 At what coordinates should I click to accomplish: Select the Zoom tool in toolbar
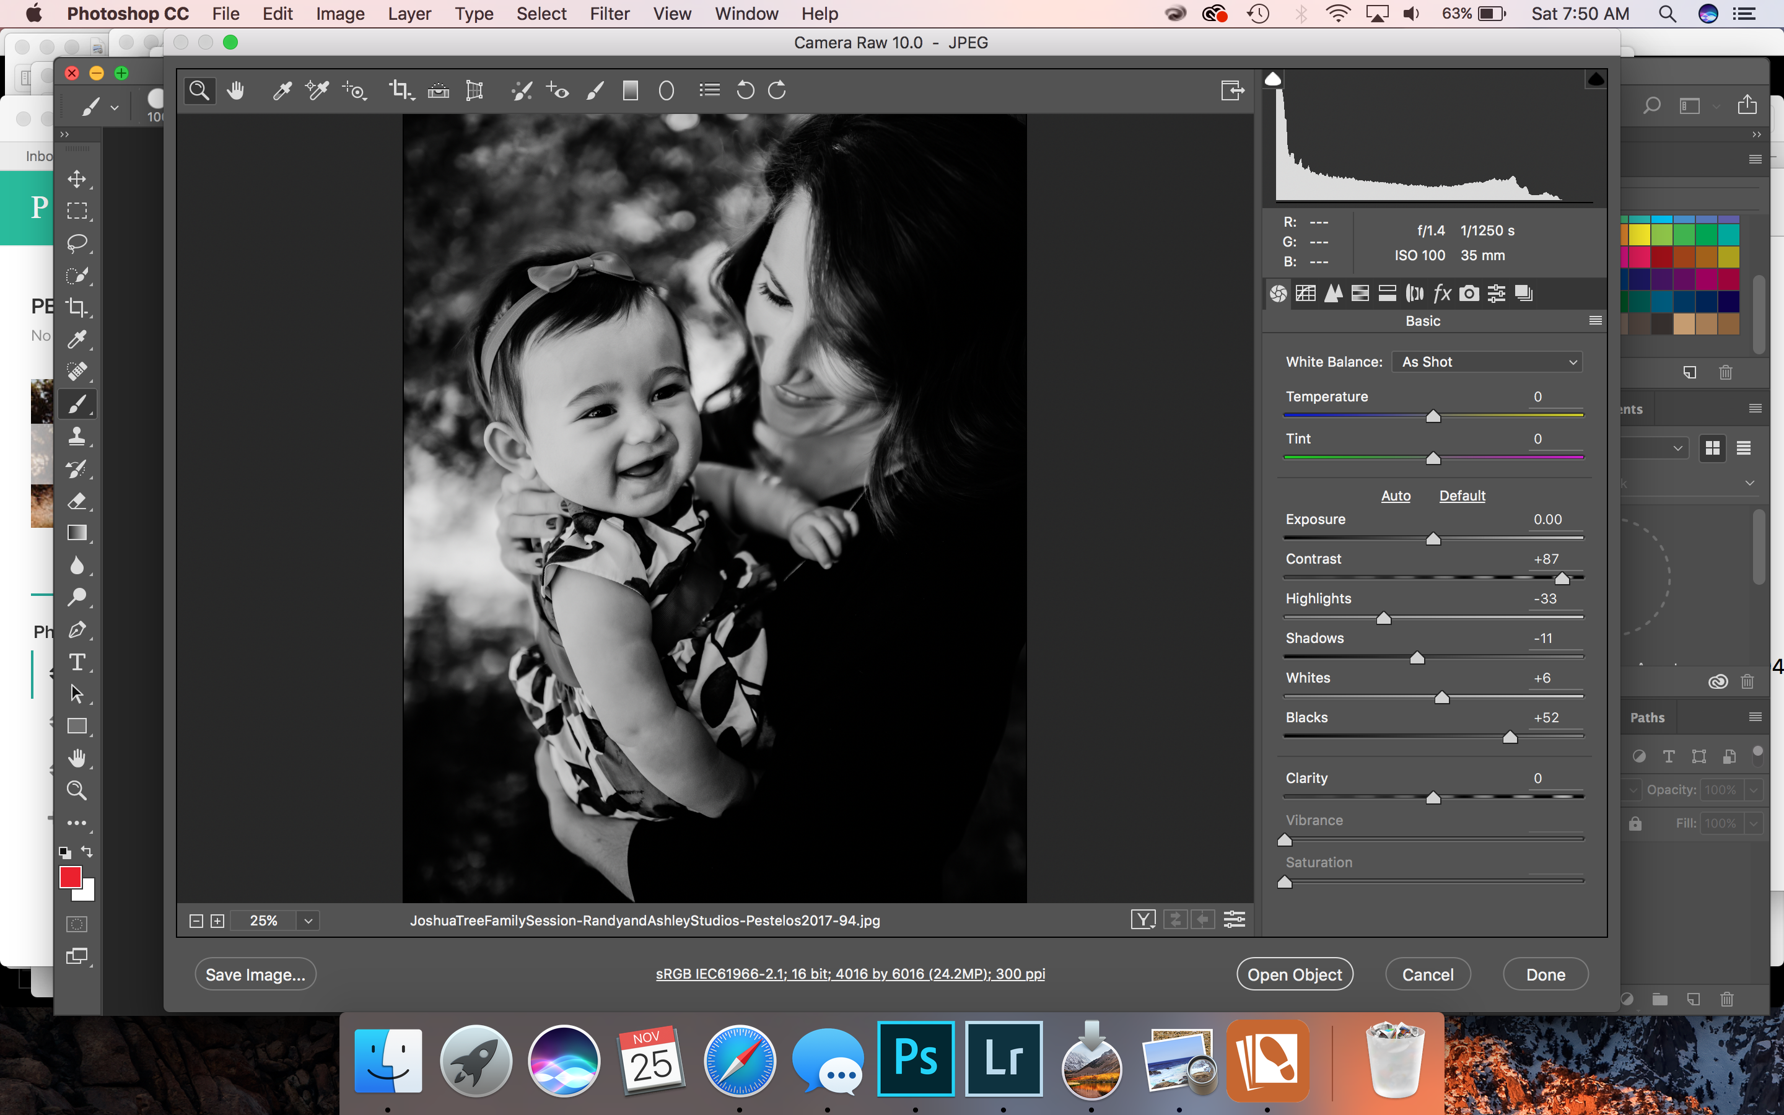(199, 90)
